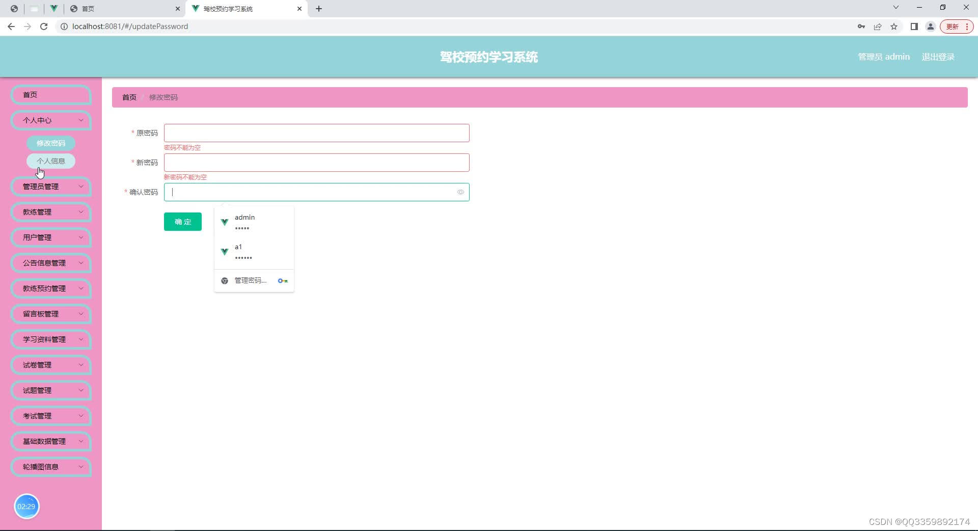Choose the saved a1 password suggestion

254,252
